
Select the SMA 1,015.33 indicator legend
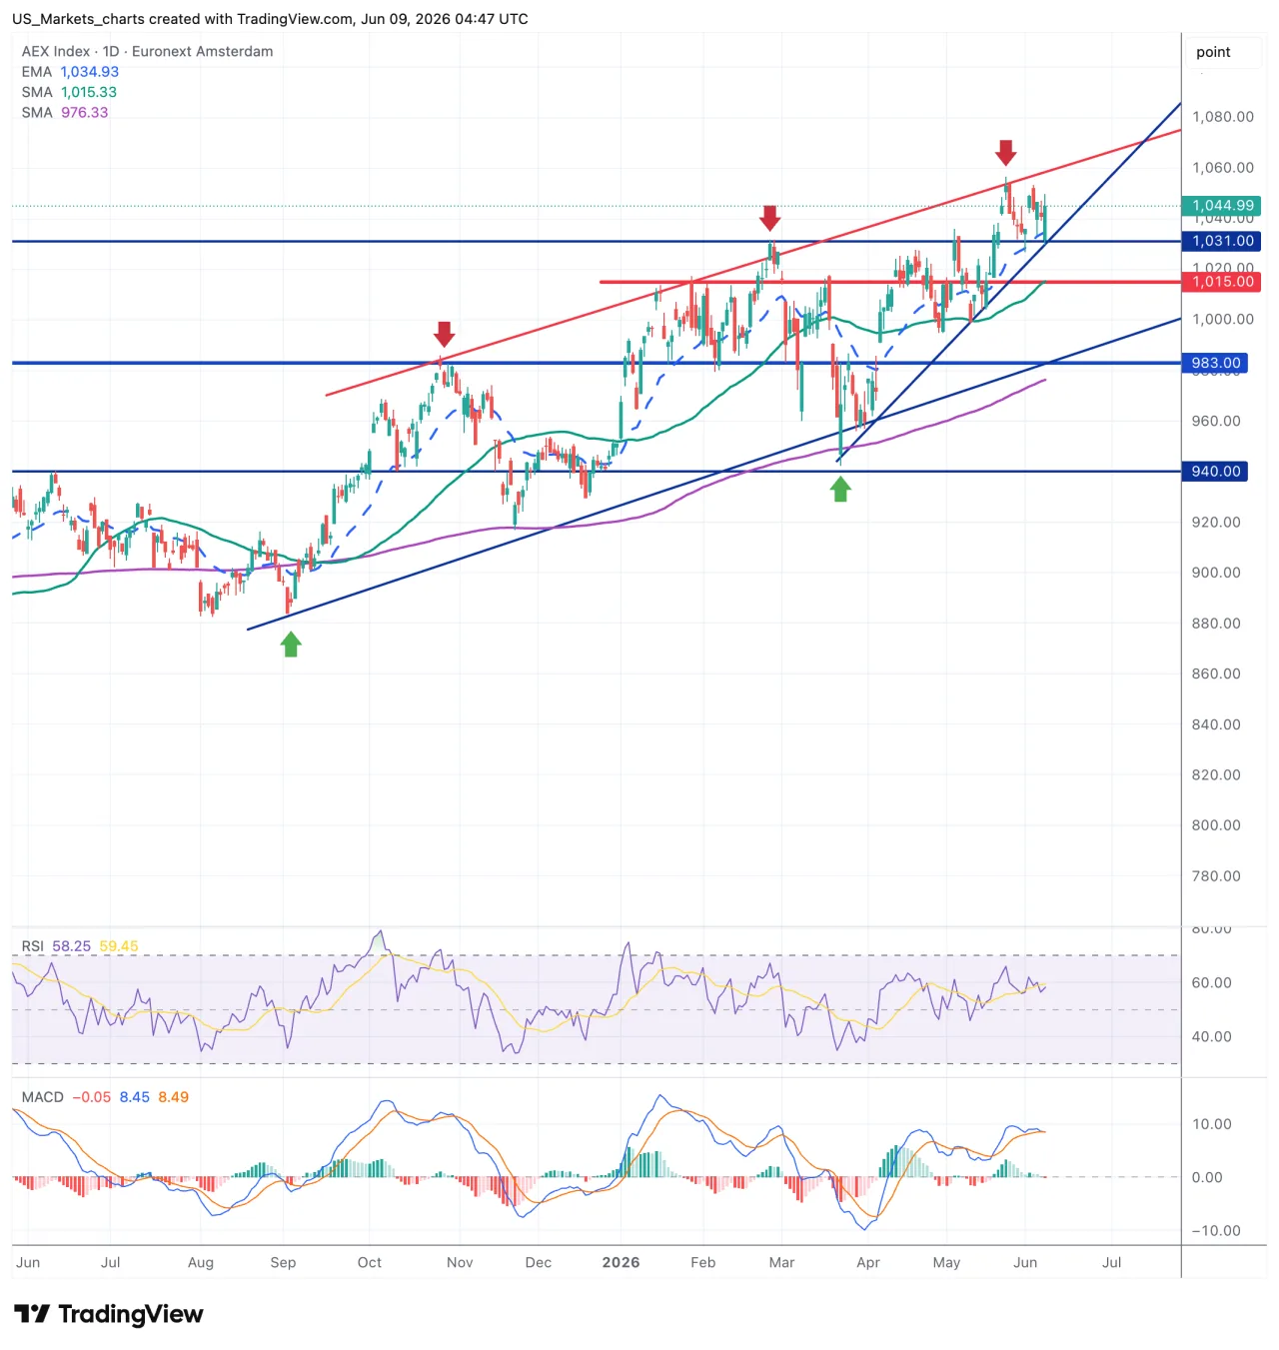tap(69, 92)
